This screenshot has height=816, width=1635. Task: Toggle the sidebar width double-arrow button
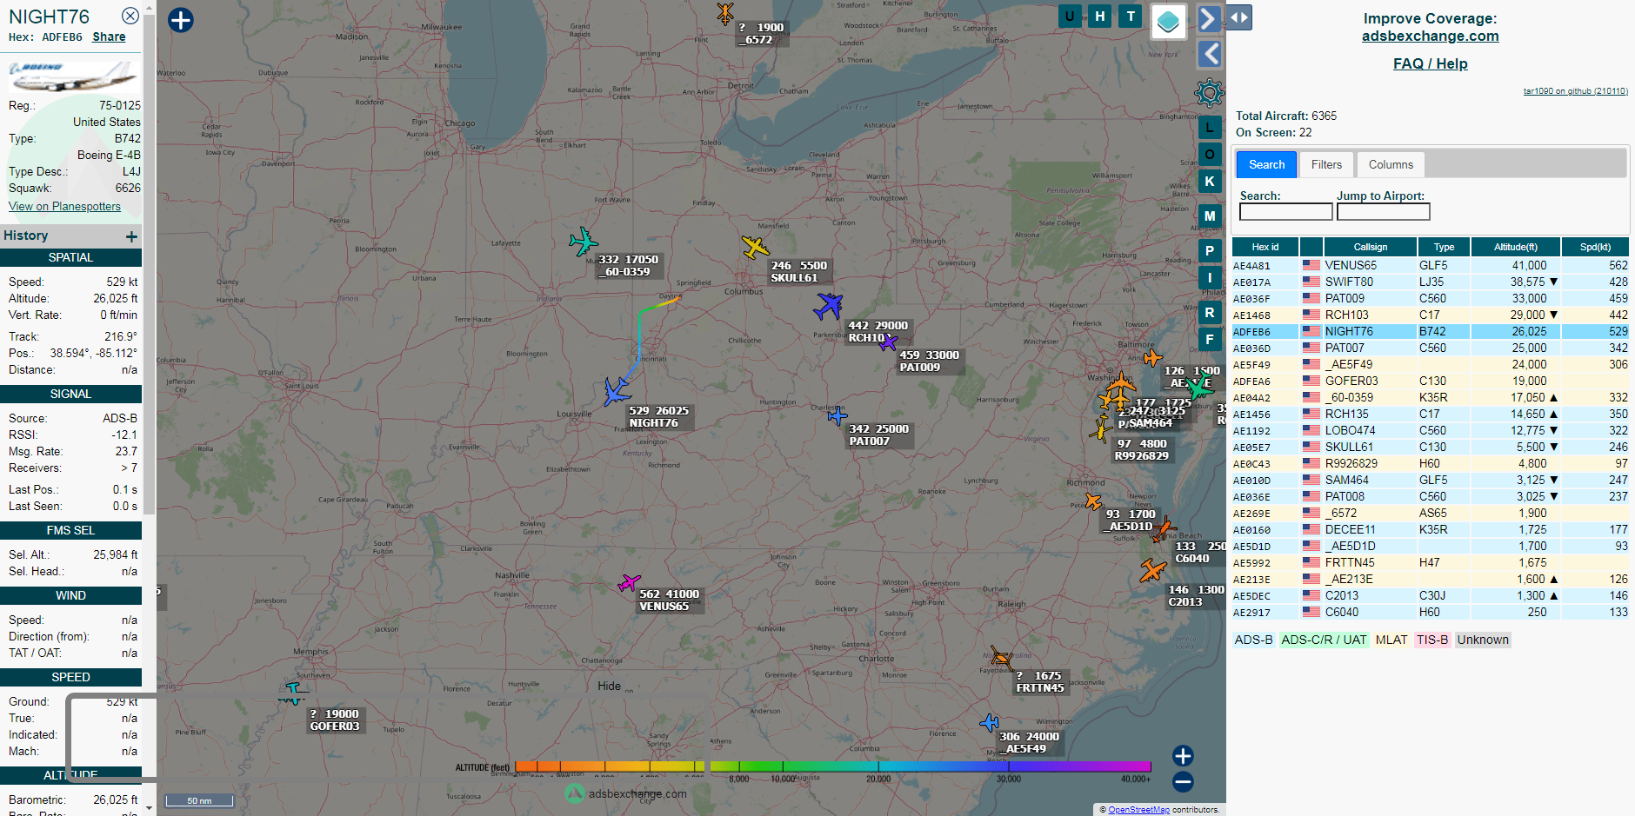pos(1239,17)
